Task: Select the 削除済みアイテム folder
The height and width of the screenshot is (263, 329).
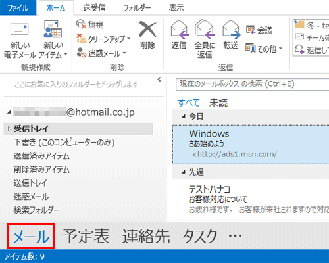Action: (41, 170)
